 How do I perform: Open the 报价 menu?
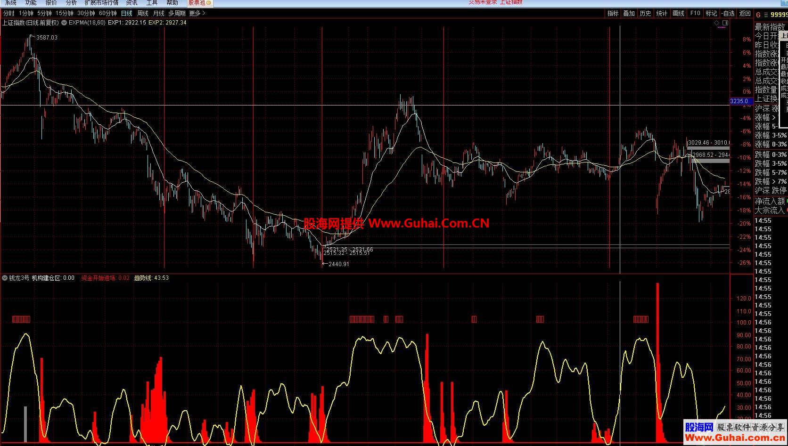coord(51,3)
